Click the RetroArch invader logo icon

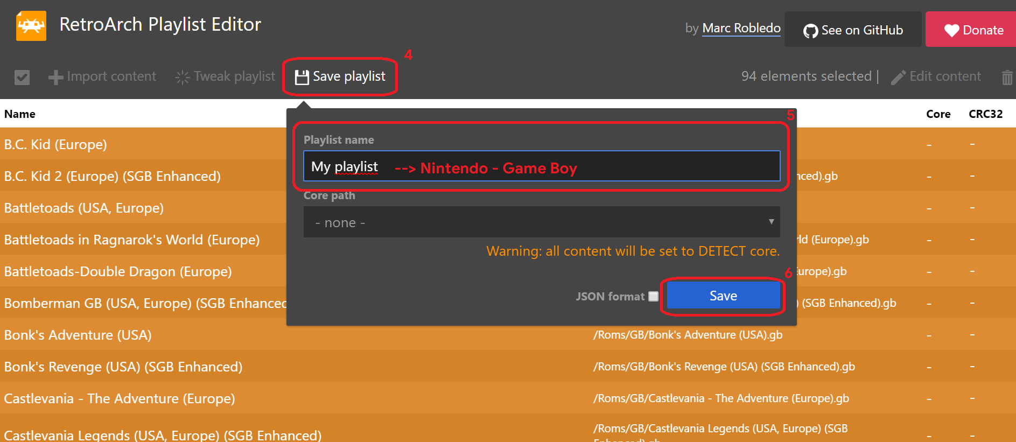click(x=31, y=25)
